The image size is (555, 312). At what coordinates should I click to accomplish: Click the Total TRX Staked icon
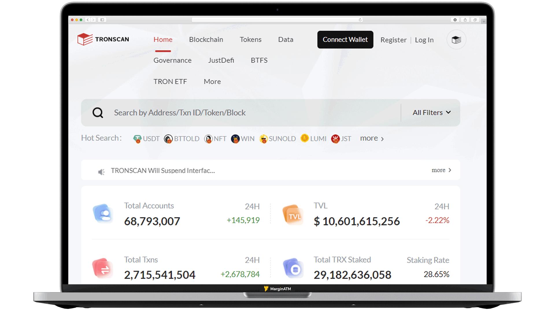293,268
